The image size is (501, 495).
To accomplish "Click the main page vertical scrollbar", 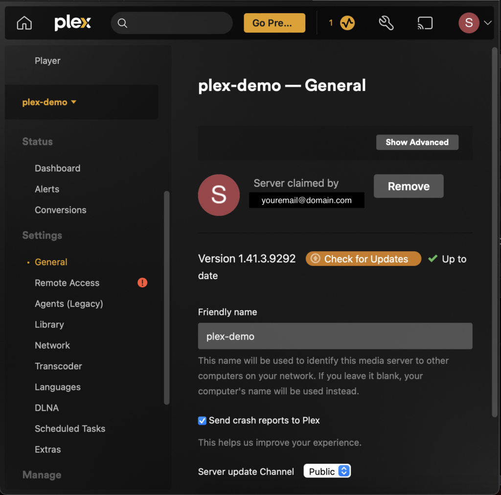I will coord(495,232).
